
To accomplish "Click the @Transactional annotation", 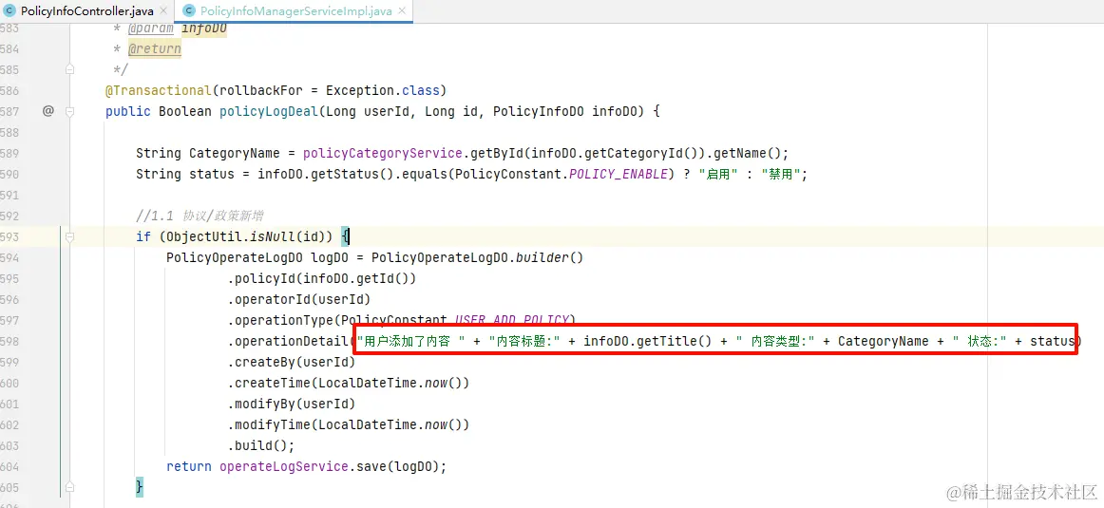I will [x=158, y=91].
